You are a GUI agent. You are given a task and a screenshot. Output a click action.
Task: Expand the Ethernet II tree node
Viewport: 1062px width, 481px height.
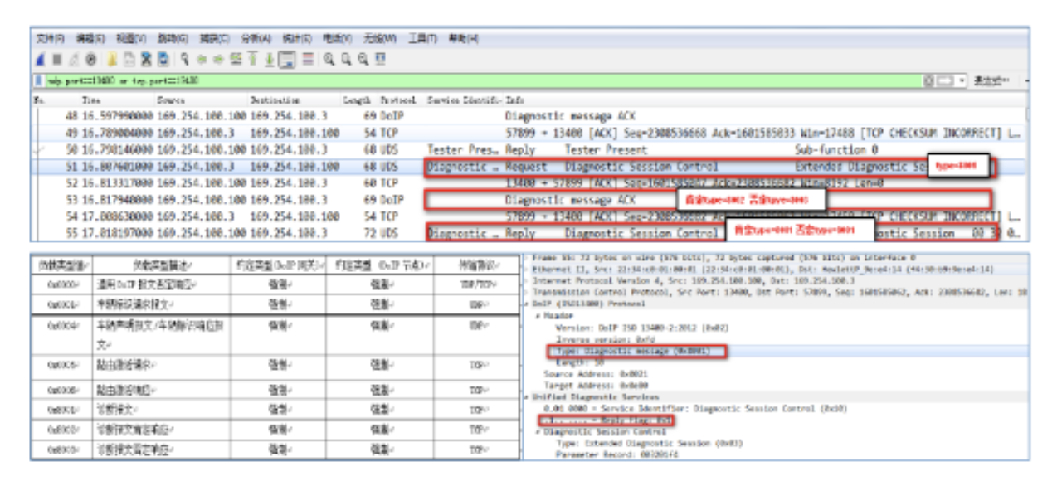click(x=526, y=270)
